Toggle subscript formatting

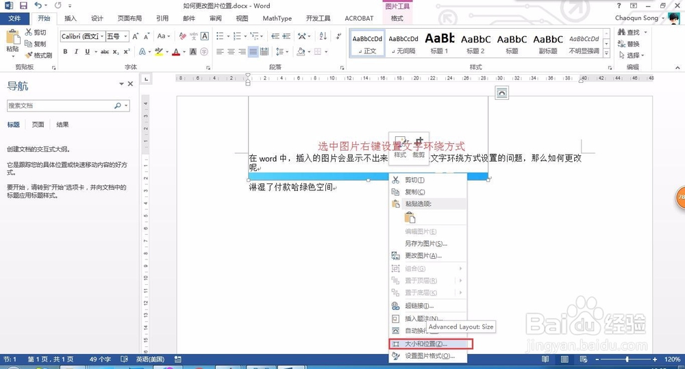click(116, 51)
